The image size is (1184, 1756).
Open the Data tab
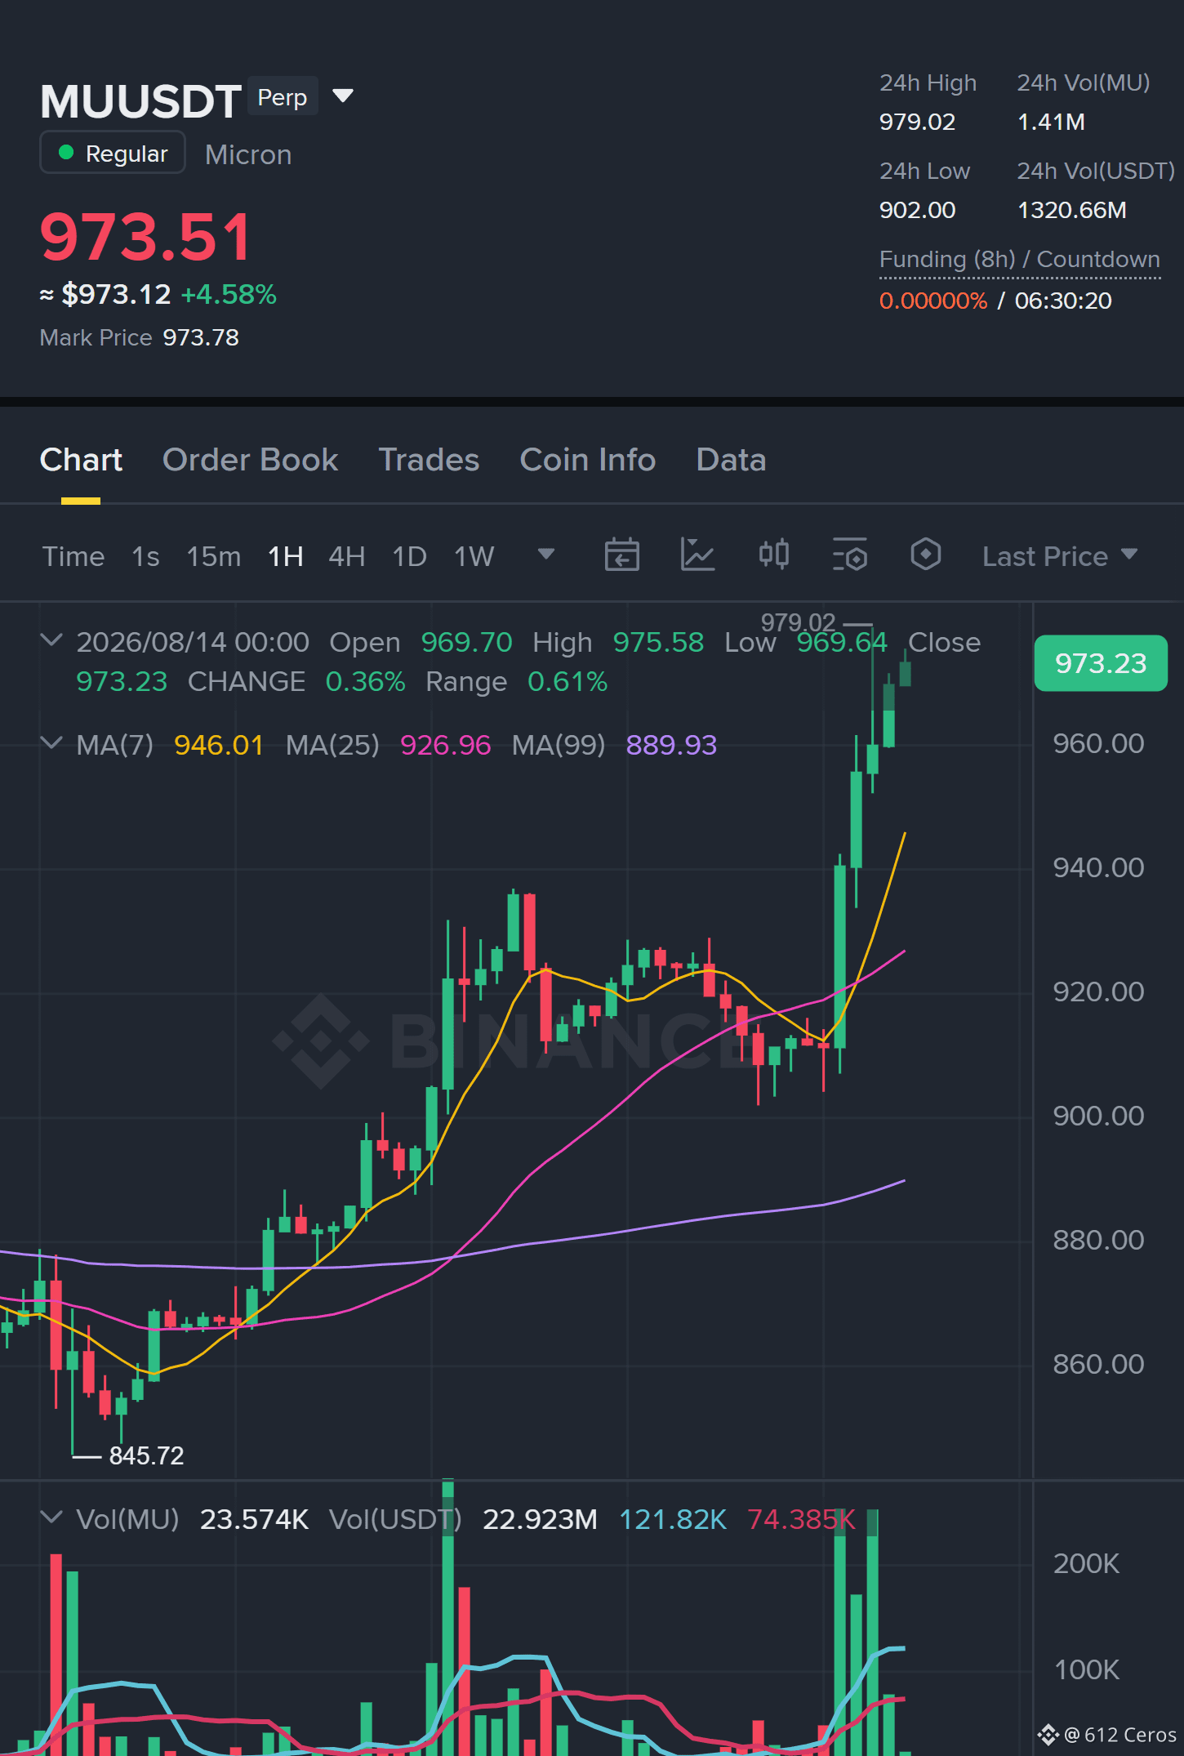pyautogui.click(x=731, y=460)
